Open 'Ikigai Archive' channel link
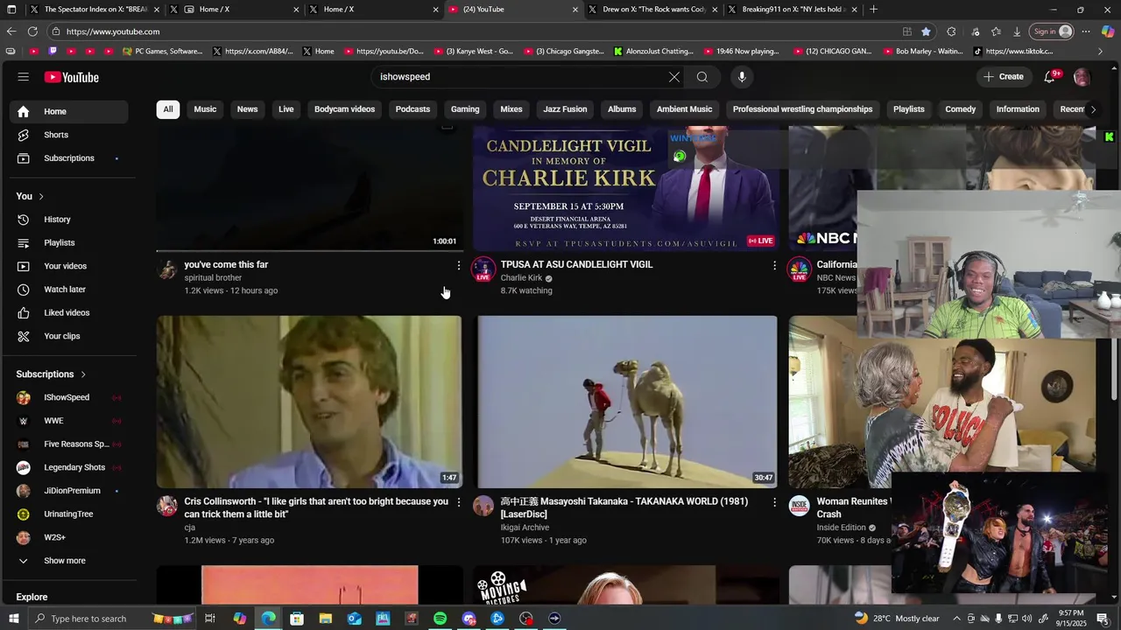Screen dimensions: 1121x630 [x=525, y=528]
